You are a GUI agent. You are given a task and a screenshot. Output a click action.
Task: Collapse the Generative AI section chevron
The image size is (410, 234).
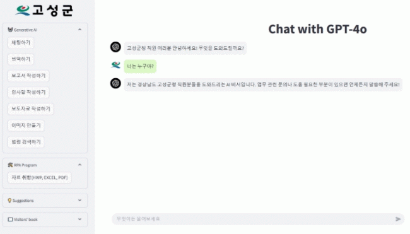coord(79,30)
